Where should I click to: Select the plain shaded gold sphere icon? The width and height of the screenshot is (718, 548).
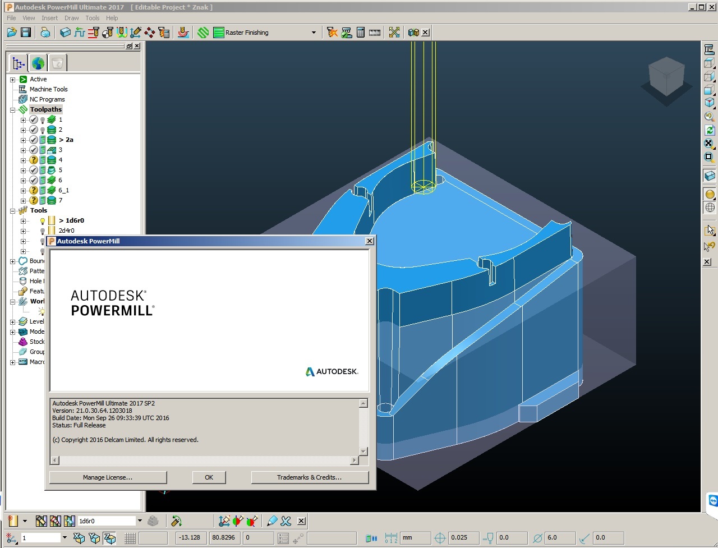tap(710, 194)
